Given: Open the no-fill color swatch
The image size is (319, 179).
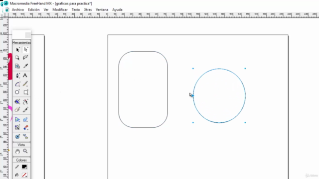Looking at the screenshot, I should click(x=24, y=175).
